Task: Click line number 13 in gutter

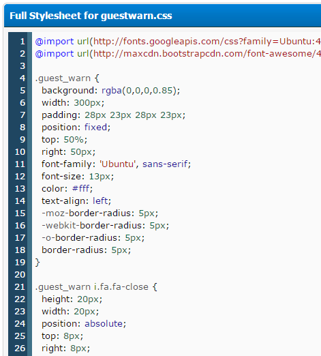Action: [20, 189]
